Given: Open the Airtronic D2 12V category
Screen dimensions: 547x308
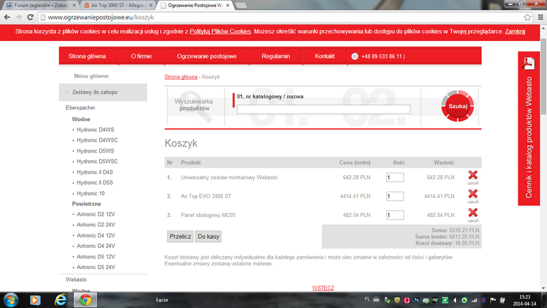Looking at the screenshot, I should click(x=96, y=214).
